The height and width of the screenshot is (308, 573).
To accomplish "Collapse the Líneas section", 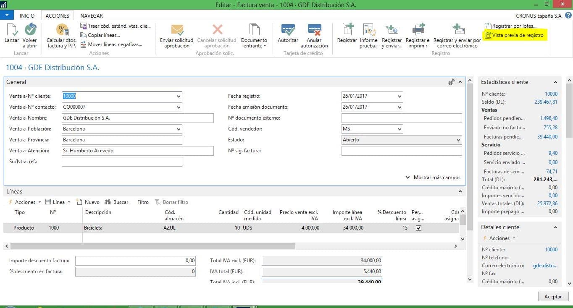I will 460,192.
